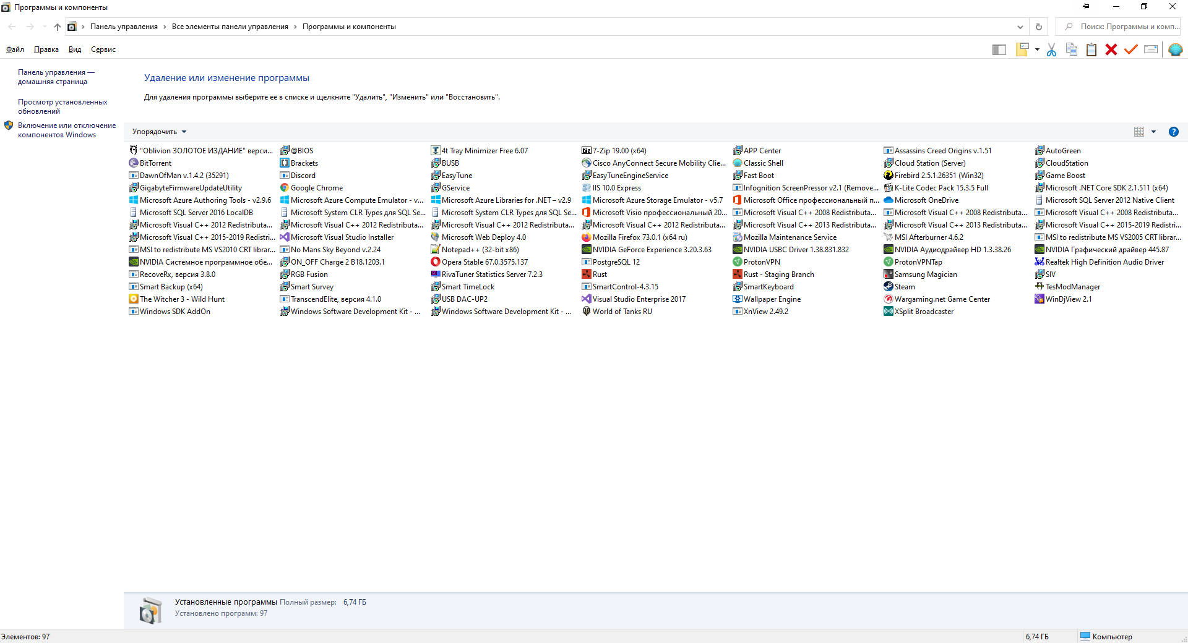The image size is (1188, 643).
Task: Click the orange checkmark Properties toolbar icon
Action: (1131, 49)
